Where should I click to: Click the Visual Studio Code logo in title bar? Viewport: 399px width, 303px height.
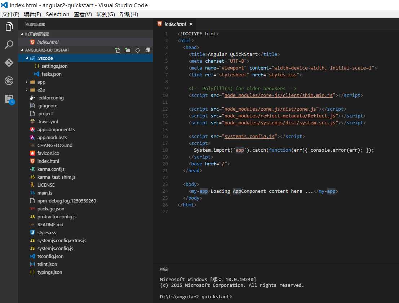point(4,5)
